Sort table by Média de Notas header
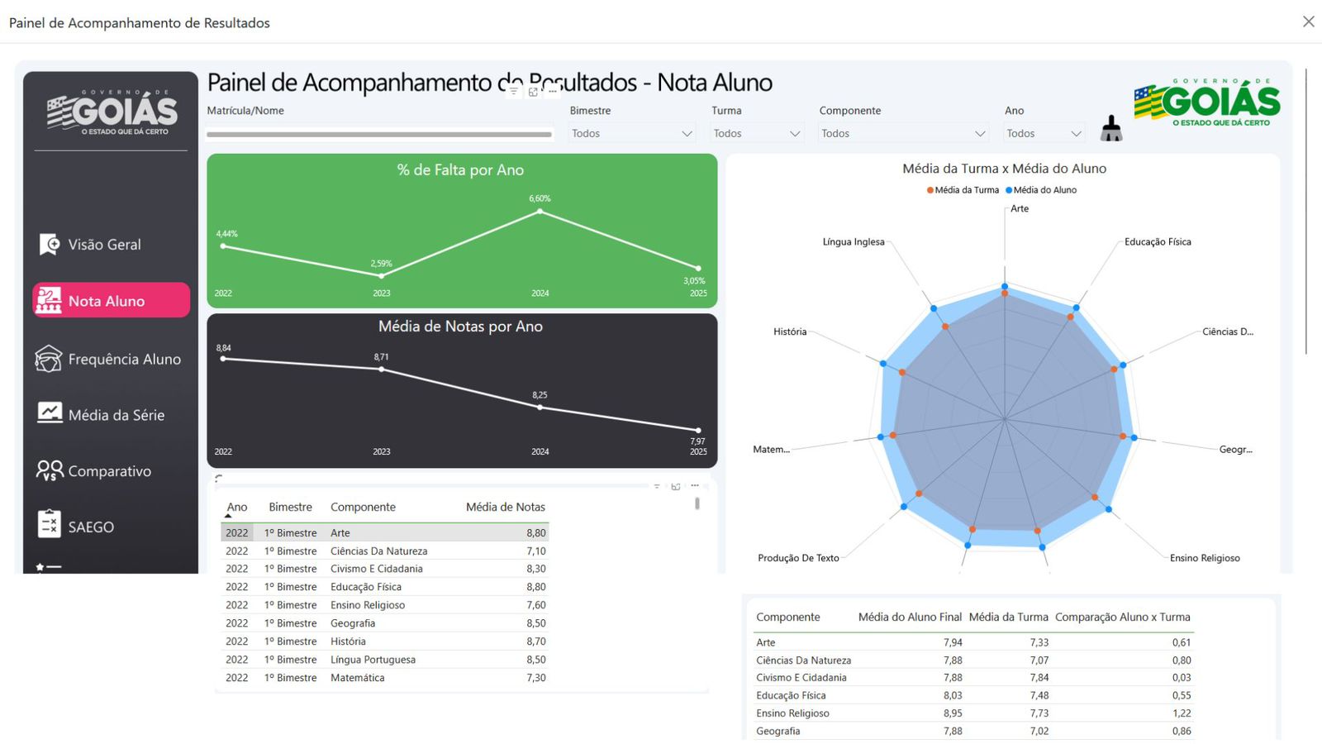This screenshot has width=1322, height=744. point(505,508)
